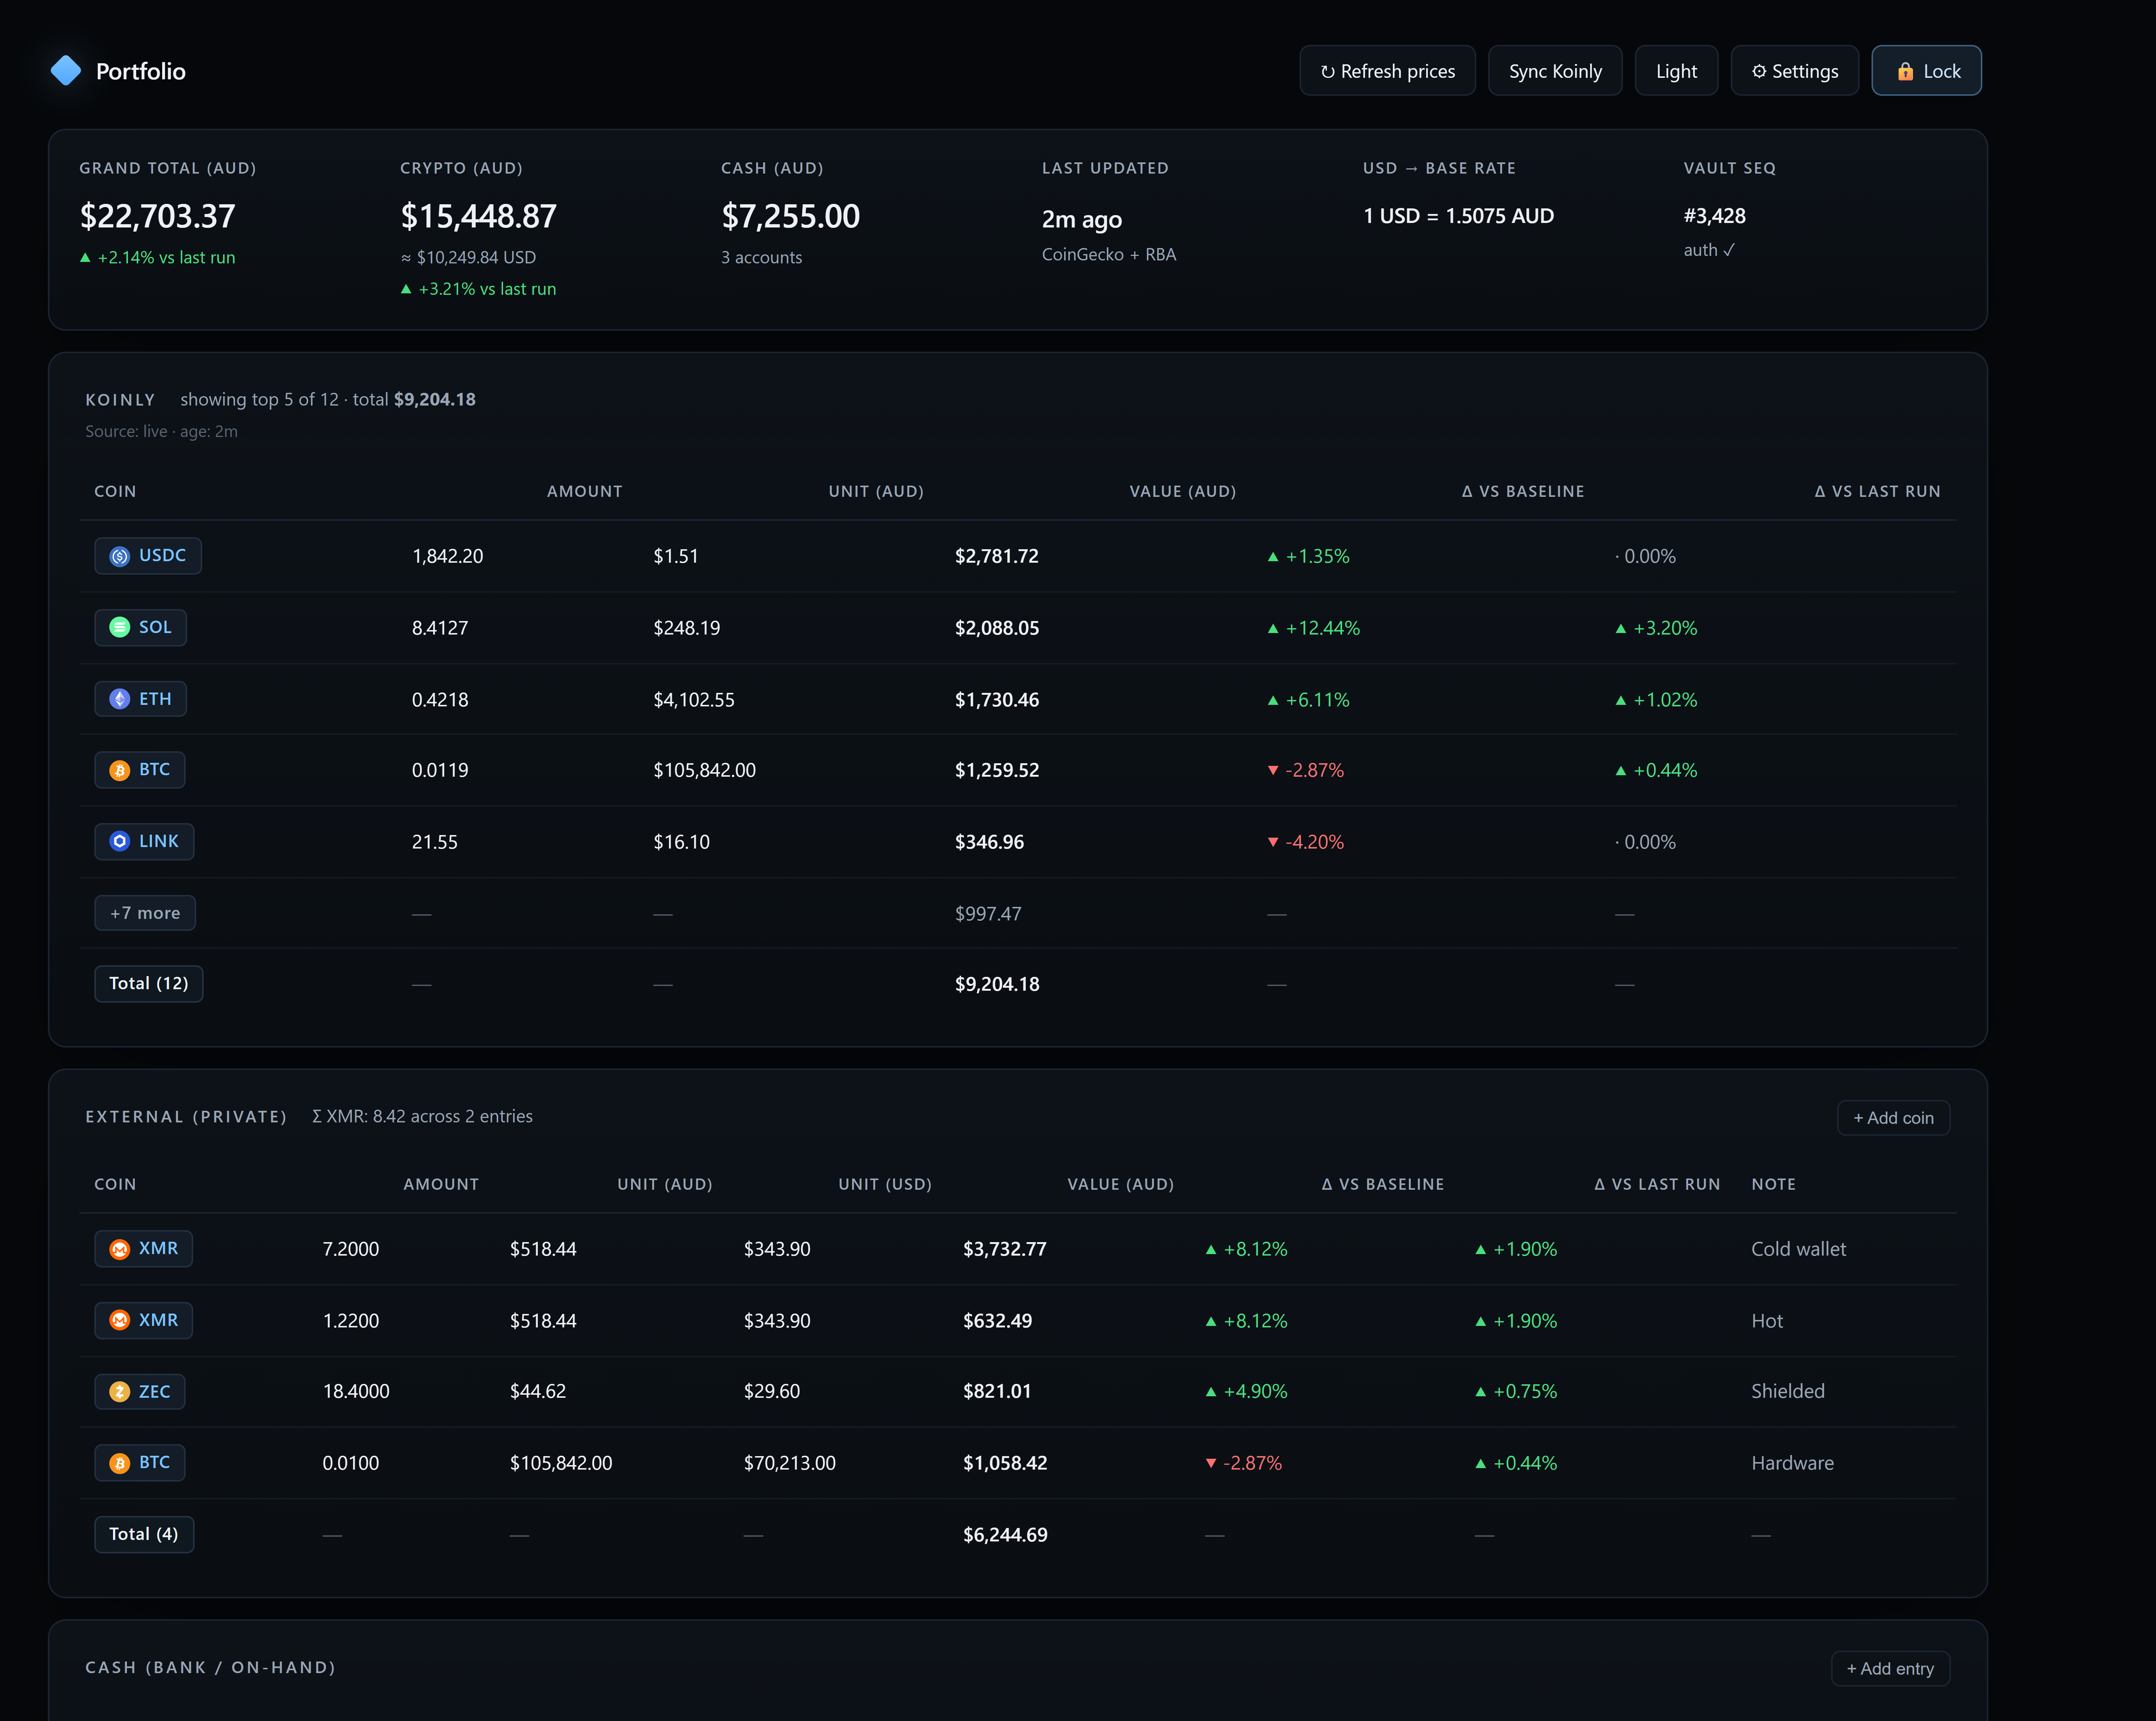2156x1721 pixels.
Task: Click the Koinly AMOUNT column header
Action: [585, 492]
